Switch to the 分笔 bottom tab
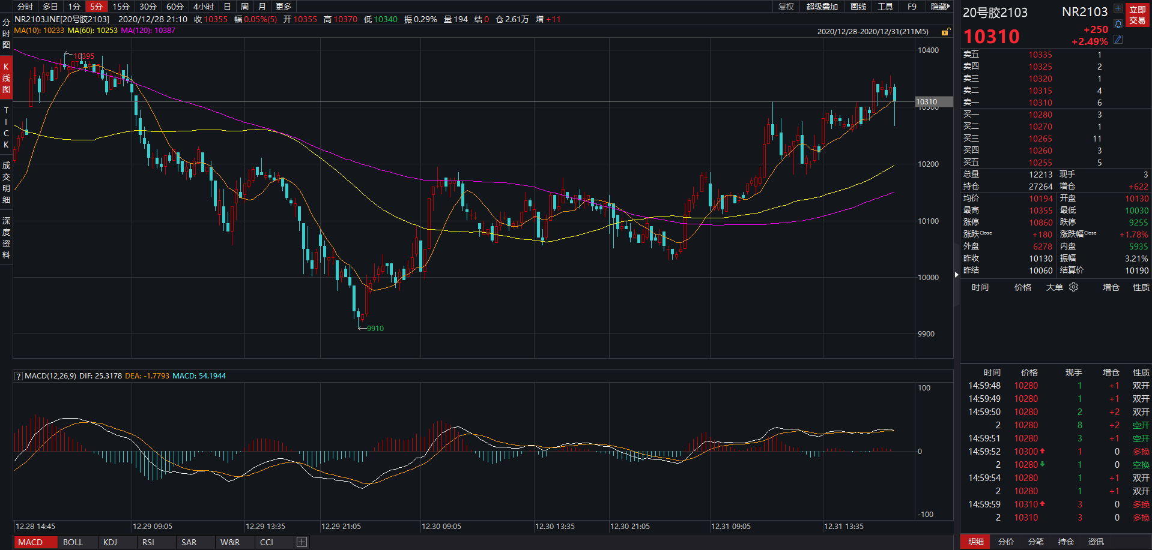1152x550 pixels. tap(1036, 542)
